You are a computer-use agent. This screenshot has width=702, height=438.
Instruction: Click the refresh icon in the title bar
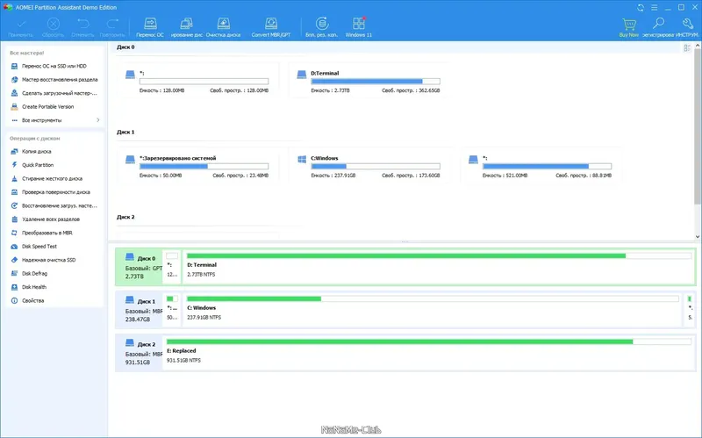[x=641, y=8]
